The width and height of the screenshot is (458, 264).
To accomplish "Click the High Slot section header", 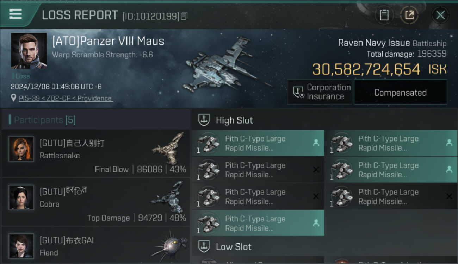I will click(325, 120).
